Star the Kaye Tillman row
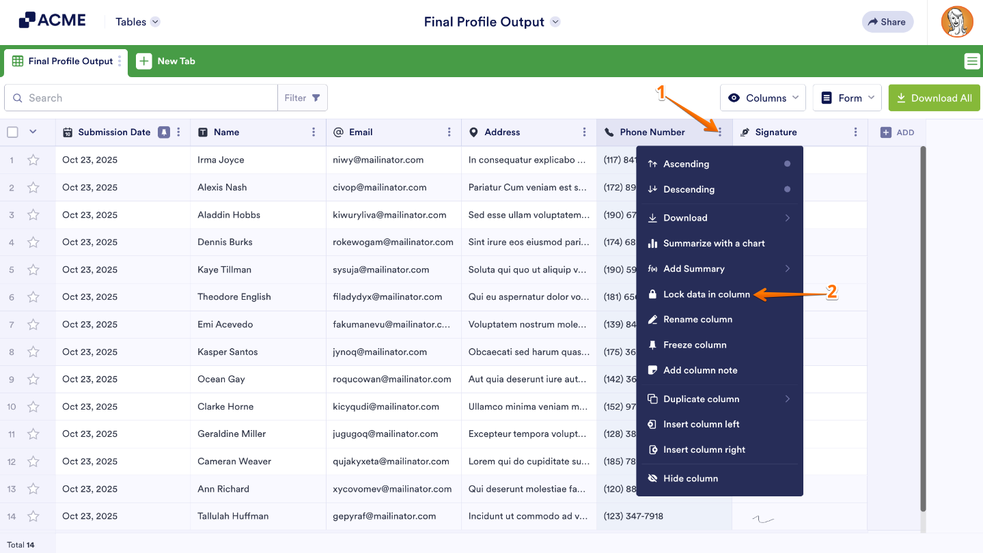The height and width of the screenshot is (553, 983). pyautogui.click(x=33, y=270)
